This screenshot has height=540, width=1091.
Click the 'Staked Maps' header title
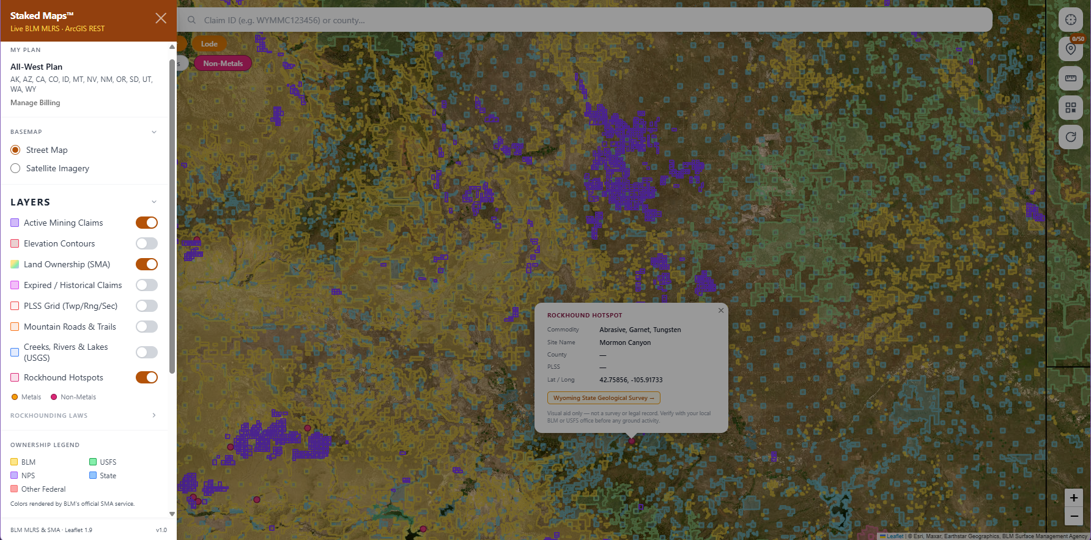point(42,16)
